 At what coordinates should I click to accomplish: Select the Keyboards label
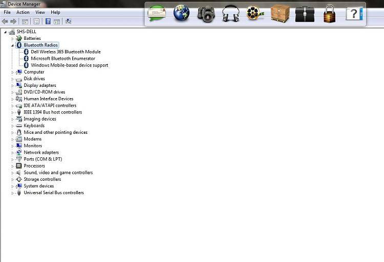(34, 126)
